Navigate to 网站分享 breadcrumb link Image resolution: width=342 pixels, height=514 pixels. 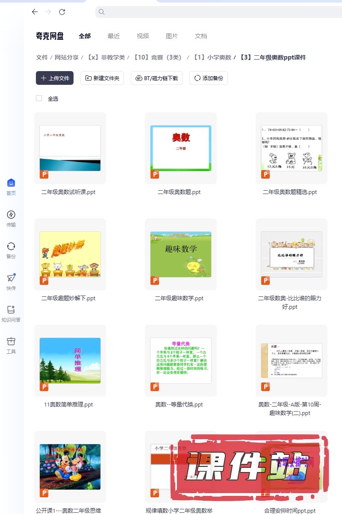67,57
